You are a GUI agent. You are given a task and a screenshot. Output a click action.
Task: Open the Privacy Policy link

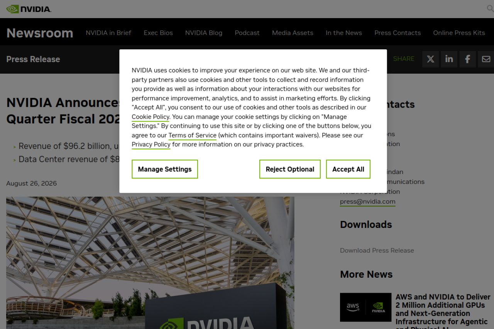pos(151,145)
